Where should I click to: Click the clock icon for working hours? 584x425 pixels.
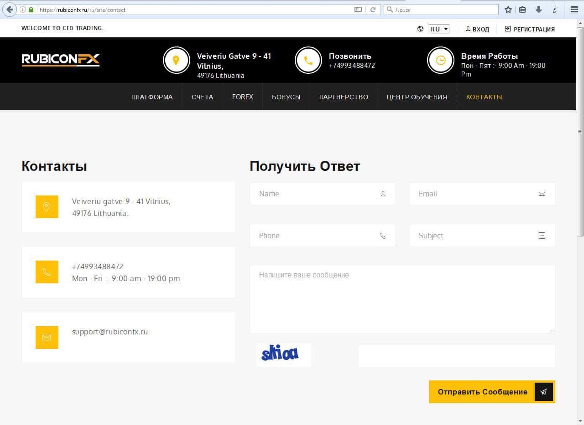point(440,60)
